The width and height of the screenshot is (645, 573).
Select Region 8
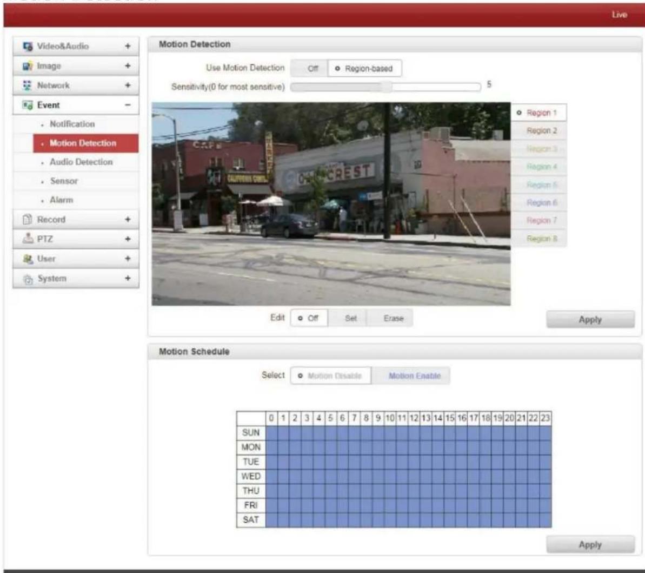[x=538, y=239]
